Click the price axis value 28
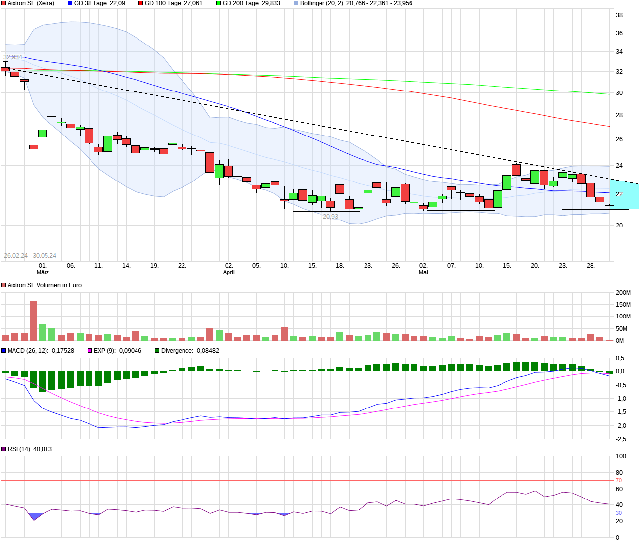The image size is (639, 544). tap(619, 115)
